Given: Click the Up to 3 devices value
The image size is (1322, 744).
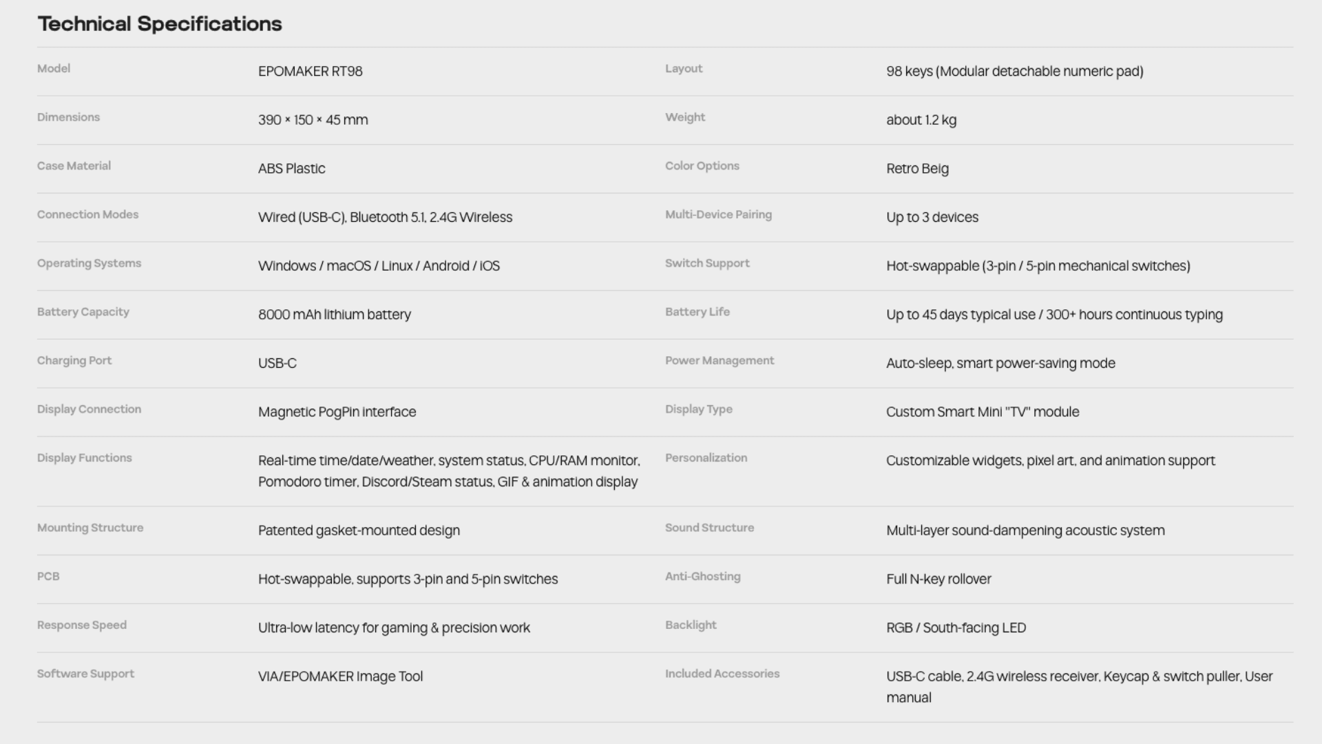Looking at the screenshot, I should 932,218.
